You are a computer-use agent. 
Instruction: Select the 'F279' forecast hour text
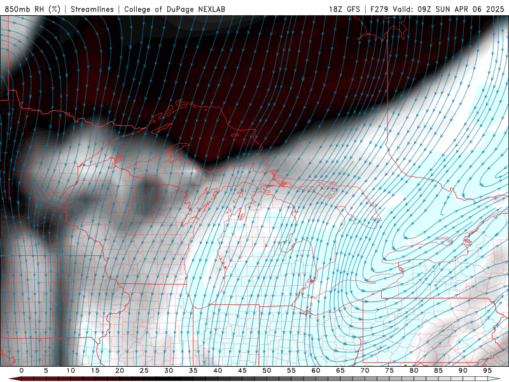point(379,9)
